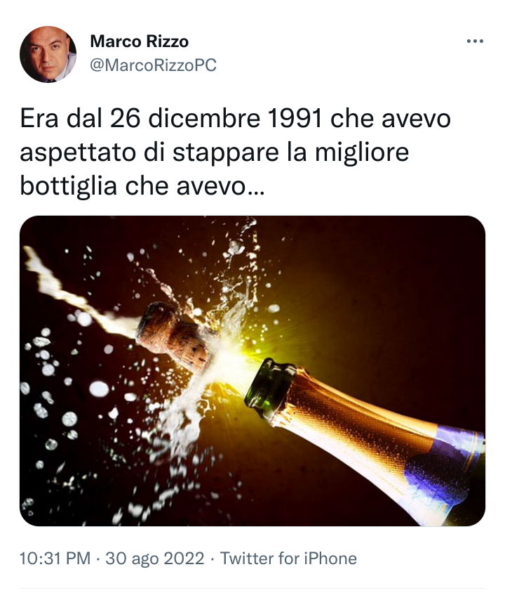Image resolution: width=505 pixels, height=593 pixels.
Task: Click the Marco Rizzo display name
Action: pos(140,41)
